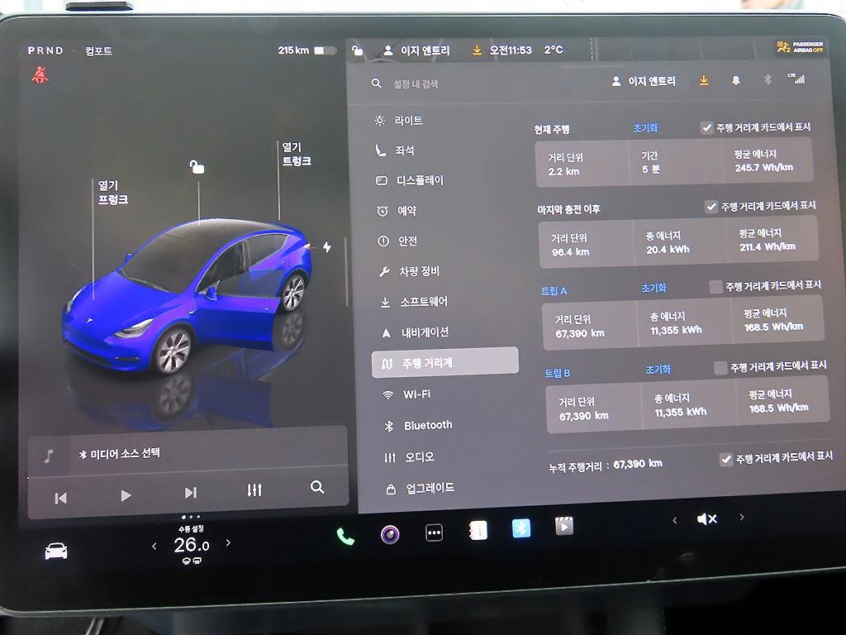Screen dimensions: 846x635
Task: Tap the media player equalizer icon
Action: (x=254, y=490)
